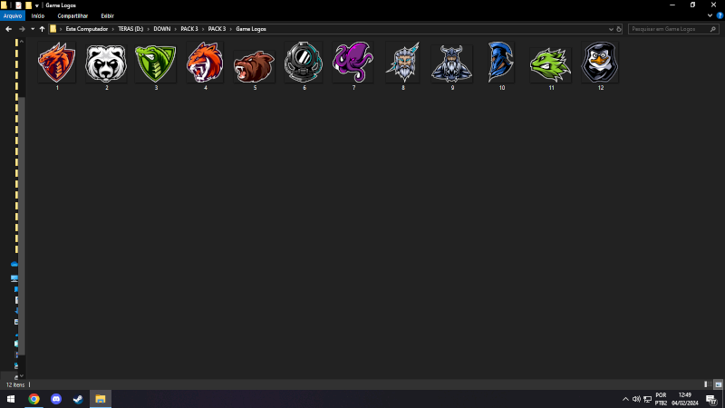Image resolution: width=725 pixels, height=408 pixels.
Task: Refresh the current folder
Action: [619, 29]
